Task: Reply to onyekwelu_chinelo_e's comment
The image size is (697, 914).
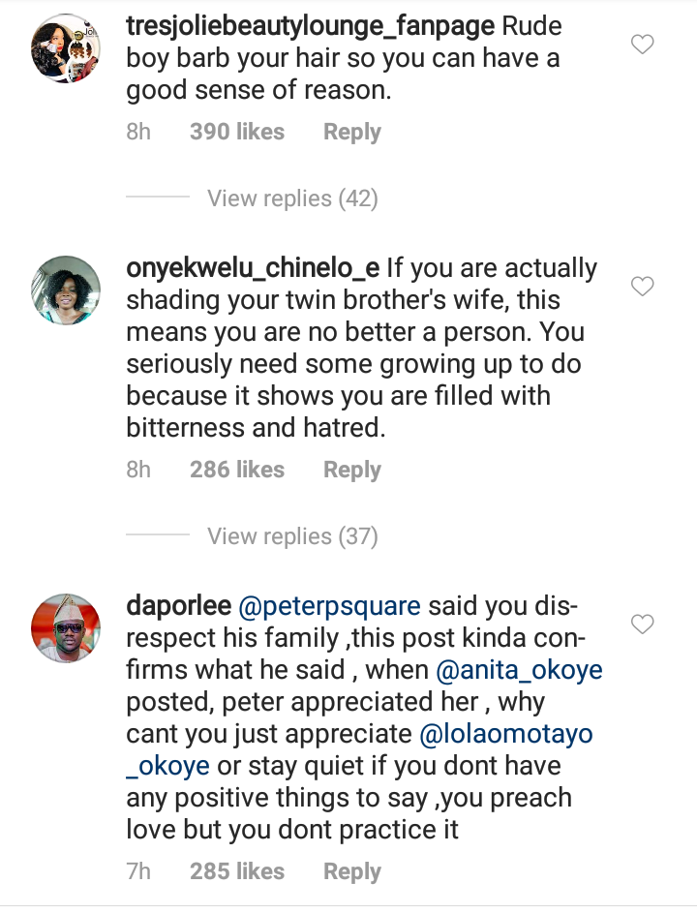Action: click(351, 470)
